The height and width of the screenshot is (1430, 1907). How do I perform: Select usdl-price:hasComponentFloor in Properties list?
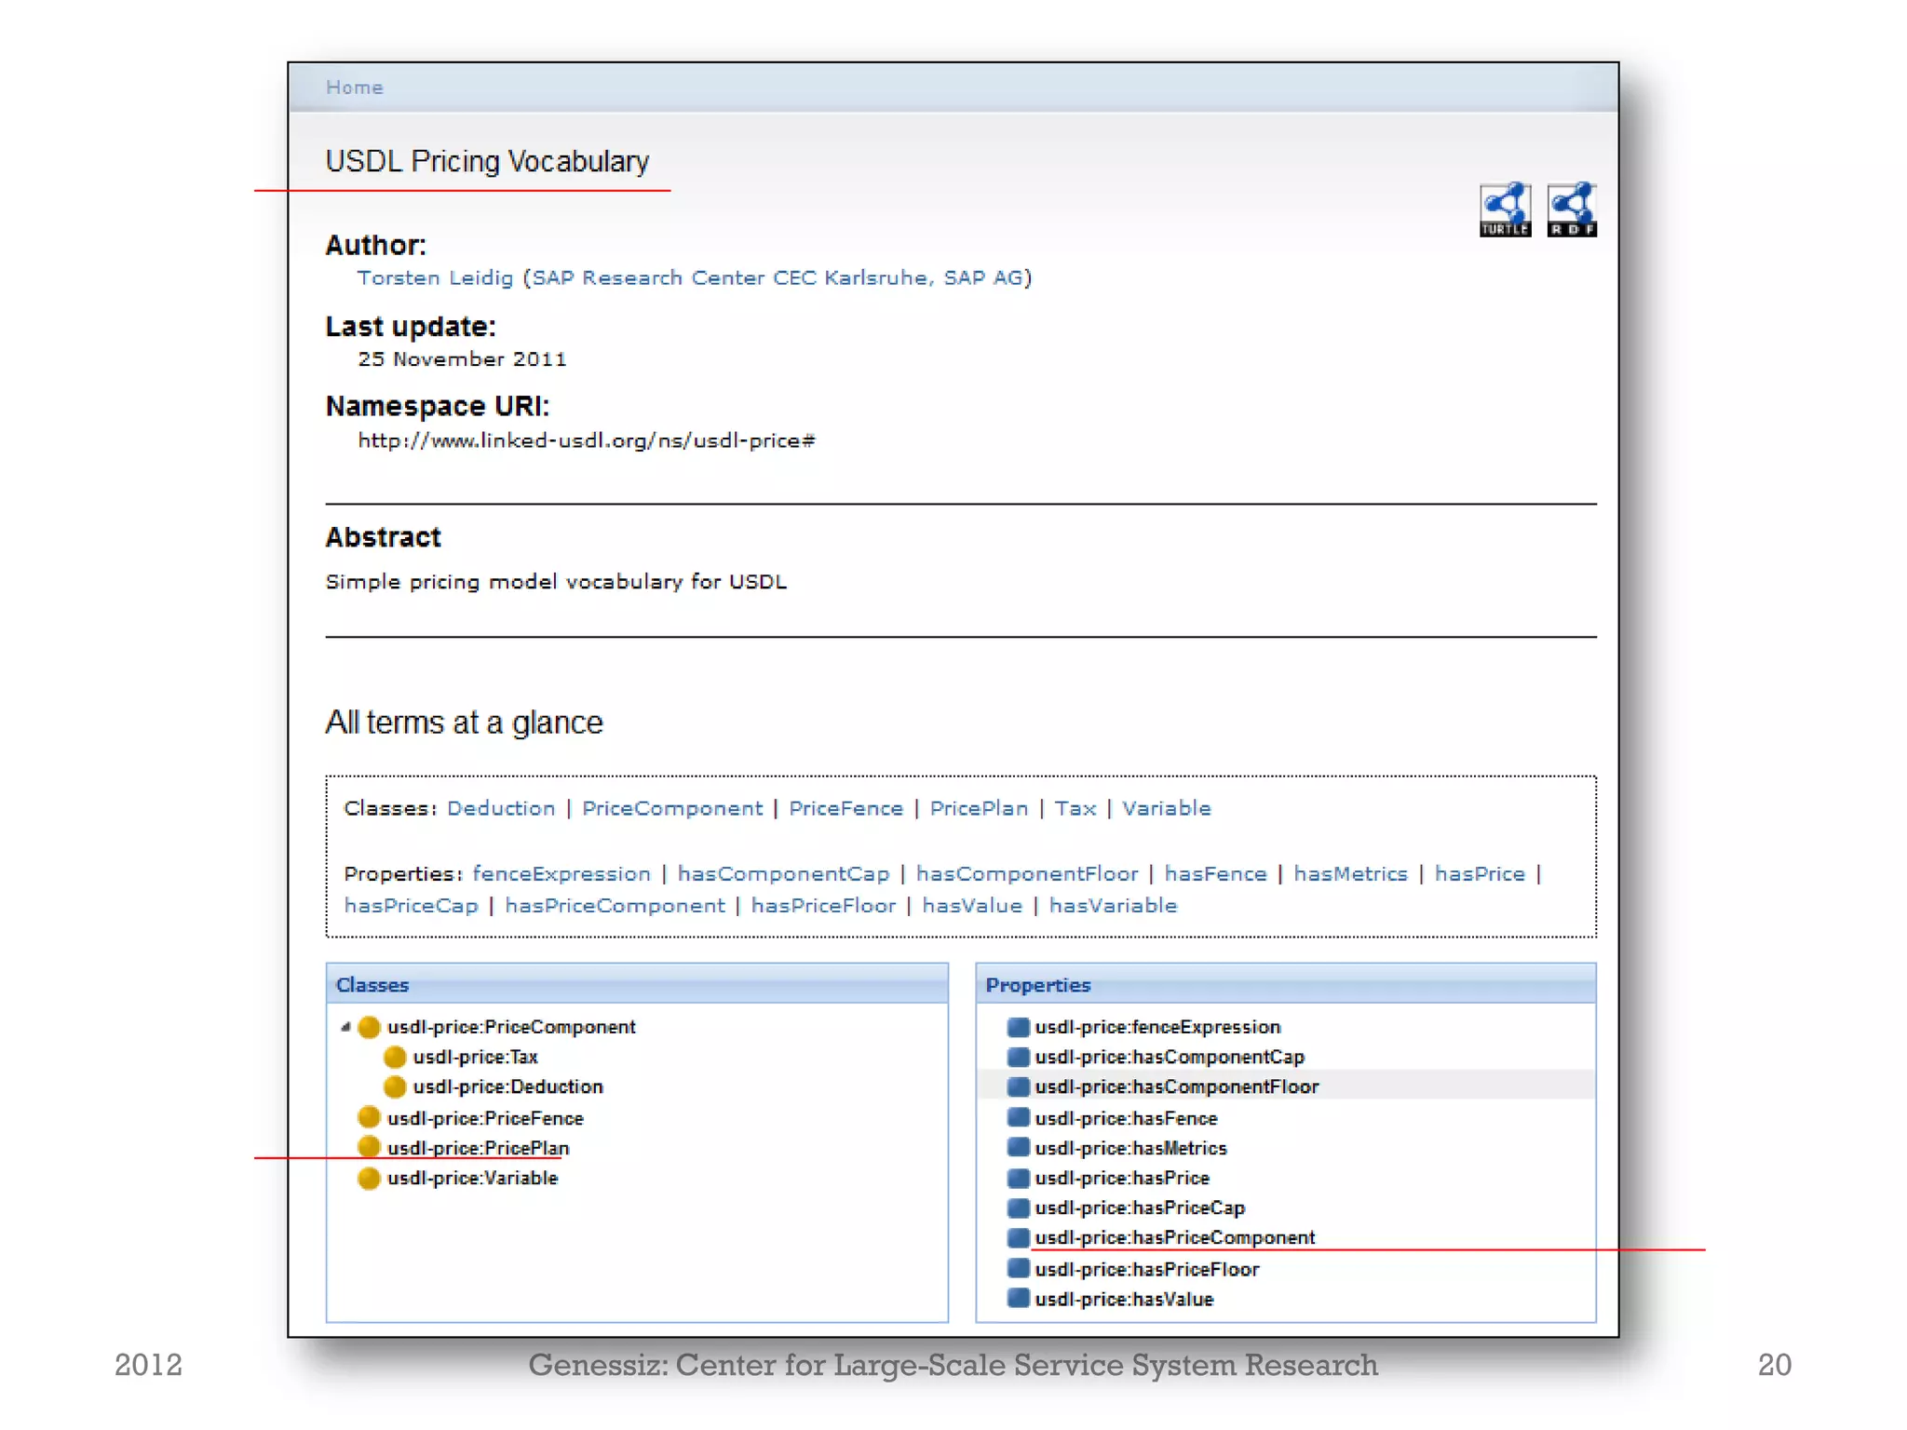[x=1177, y=1086]
